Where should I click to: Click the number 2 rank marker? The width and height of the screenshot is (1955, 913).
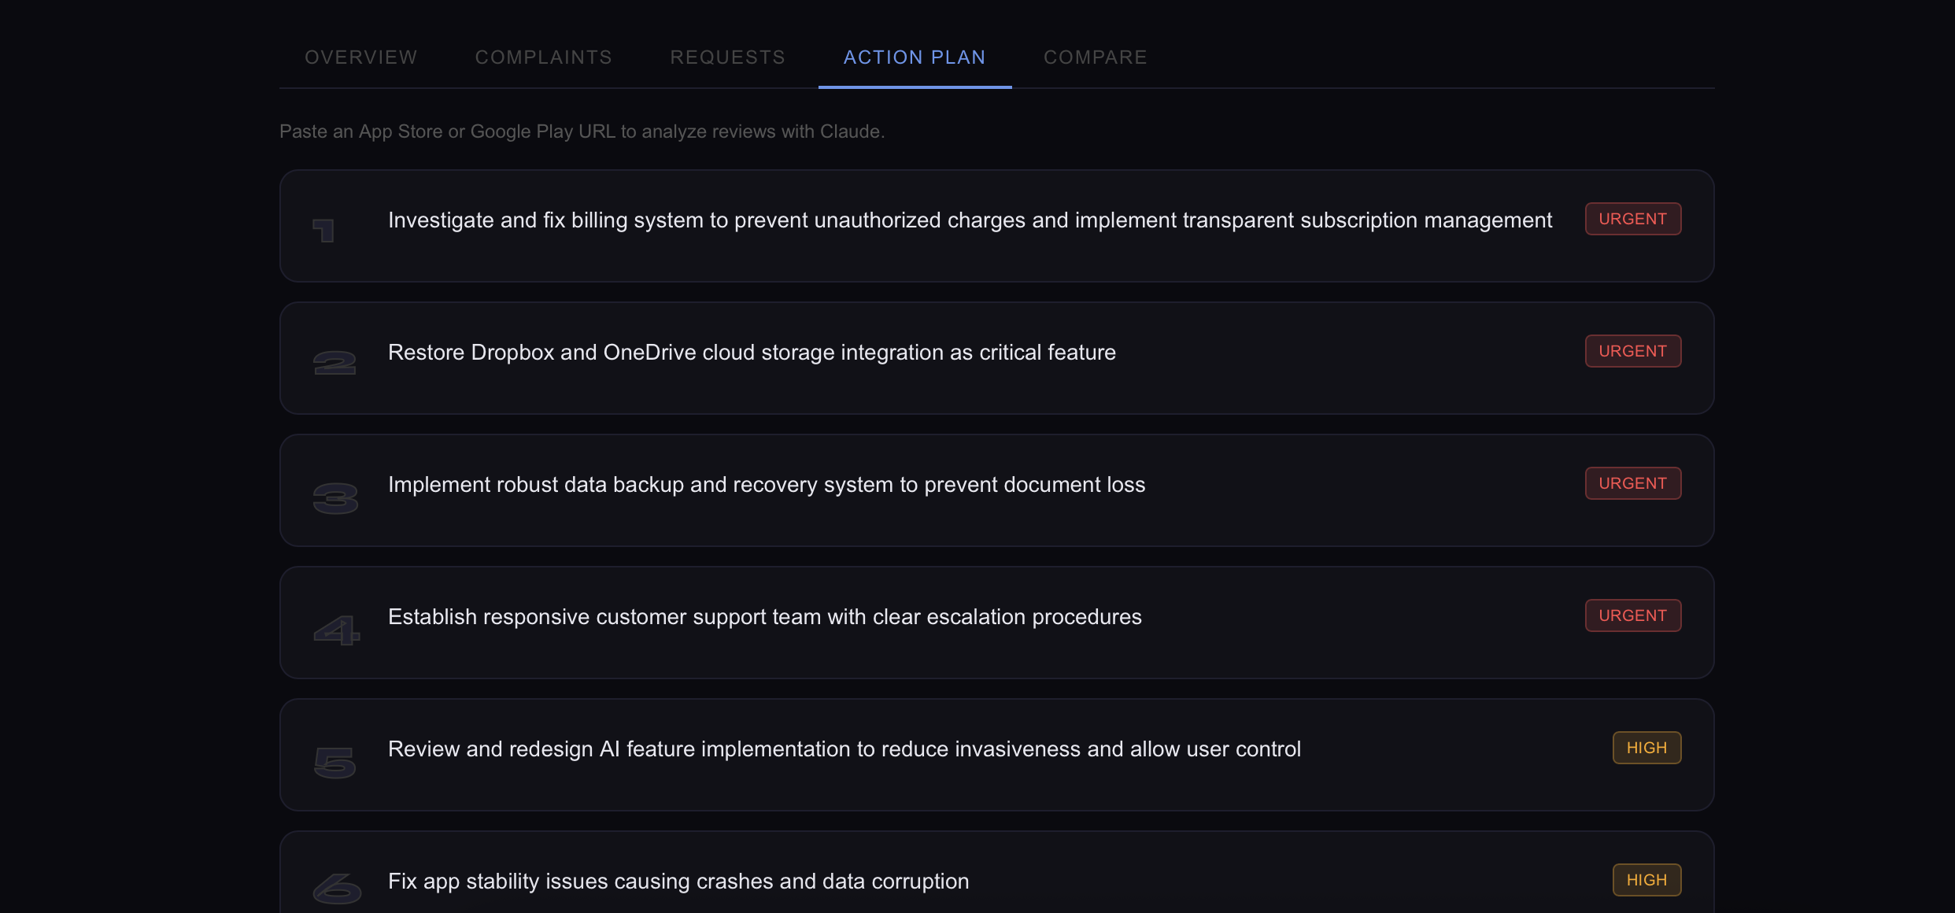click(x=334, y=363)
